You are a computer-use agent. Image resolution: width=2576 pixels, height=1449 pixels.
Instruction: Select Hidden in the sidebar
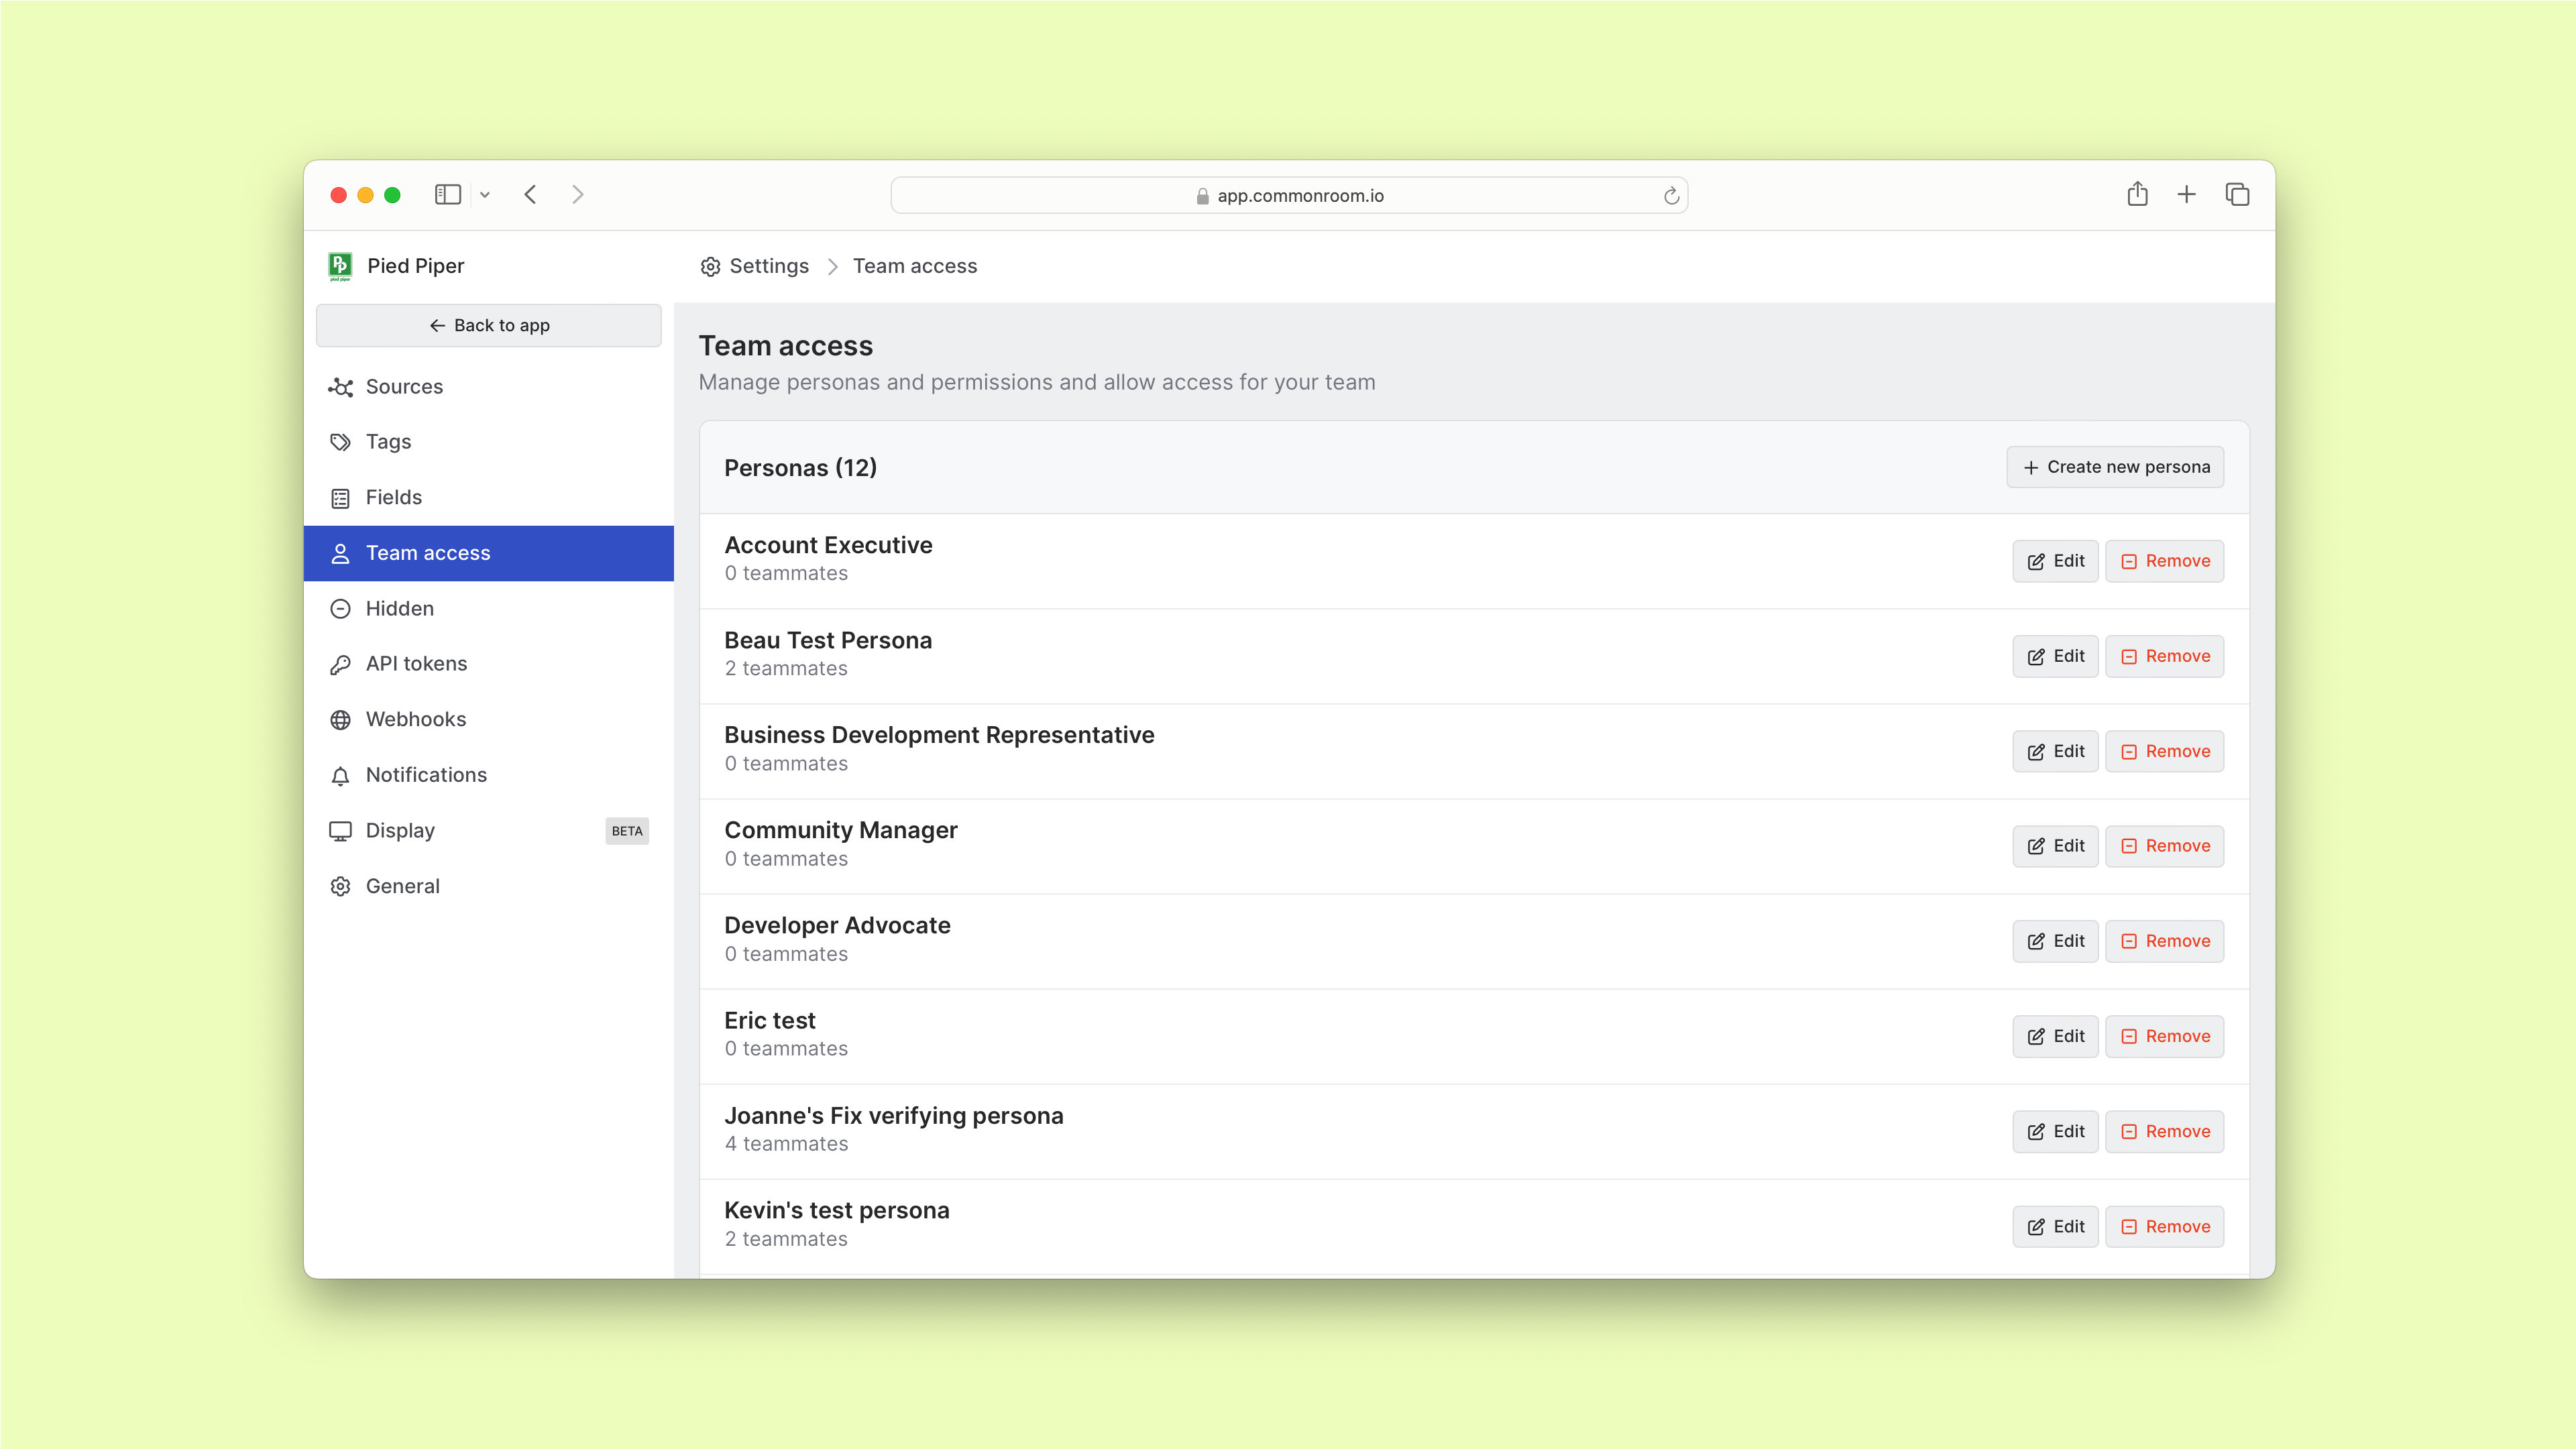(x=399, y=609)
